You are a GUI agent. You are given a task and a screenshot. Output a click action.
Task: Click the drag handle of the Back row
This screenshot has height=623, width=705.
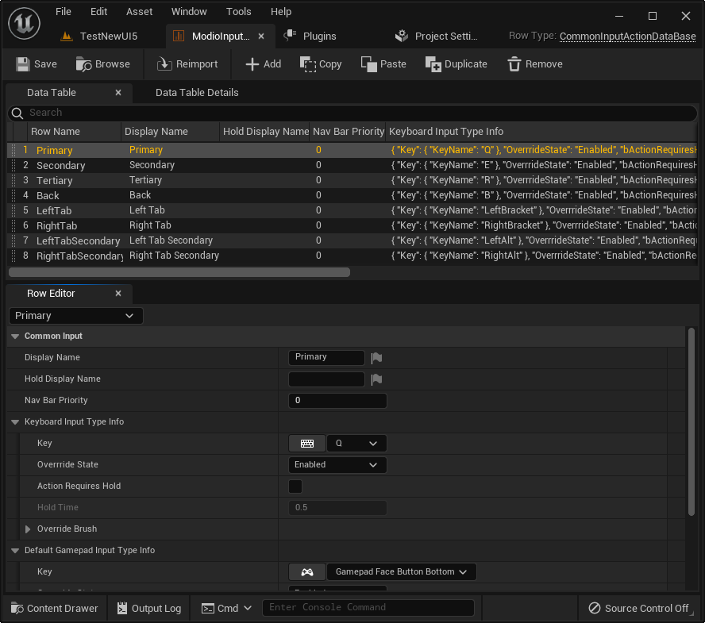(x=13, y=195)
